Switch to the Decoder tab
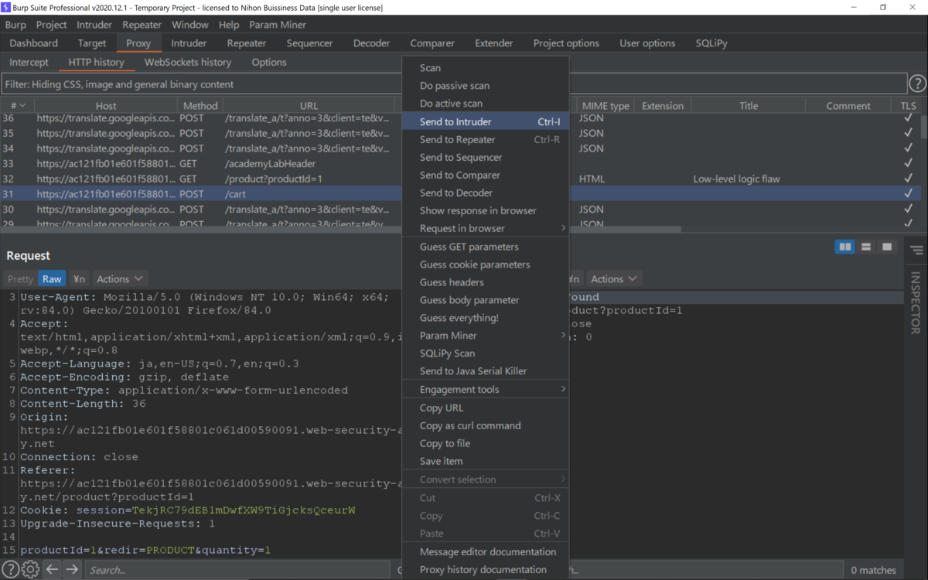The image size is (928, 580). [x=372, y=43]
